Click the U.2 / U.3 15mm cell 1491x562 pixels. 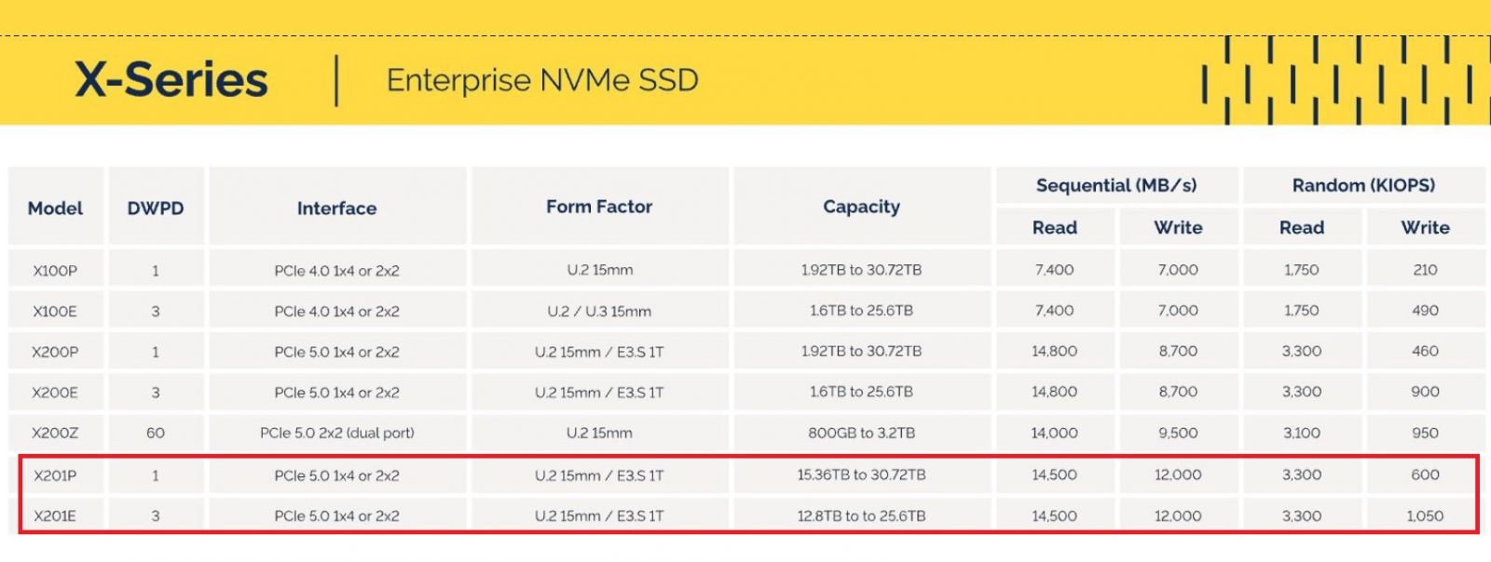599,312
